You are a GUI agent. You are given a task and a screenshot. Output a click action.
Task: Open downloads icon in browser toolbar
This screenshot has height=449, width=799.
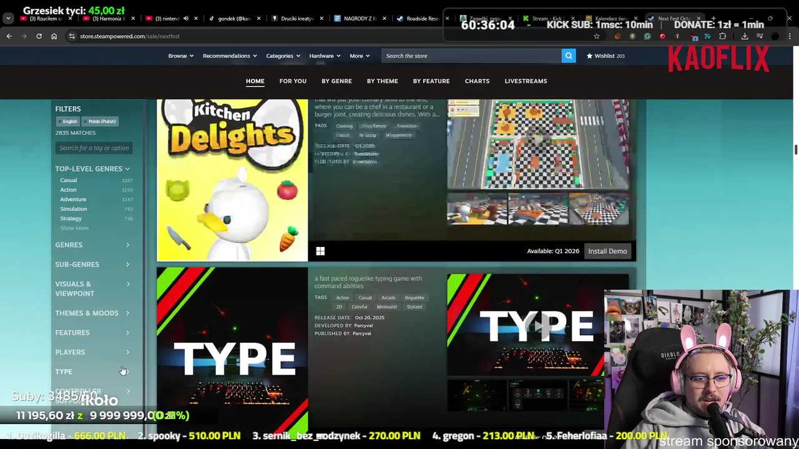click(745, 36)
